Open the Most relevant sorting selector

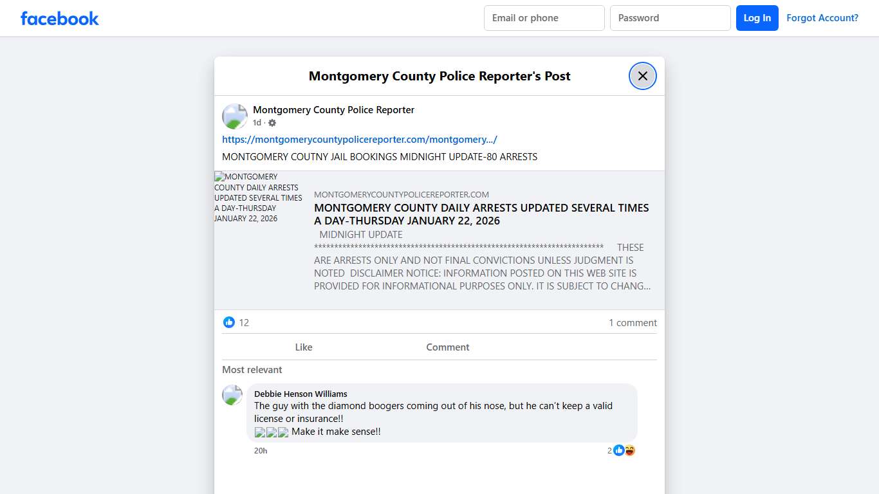click(x=252, y=370)
